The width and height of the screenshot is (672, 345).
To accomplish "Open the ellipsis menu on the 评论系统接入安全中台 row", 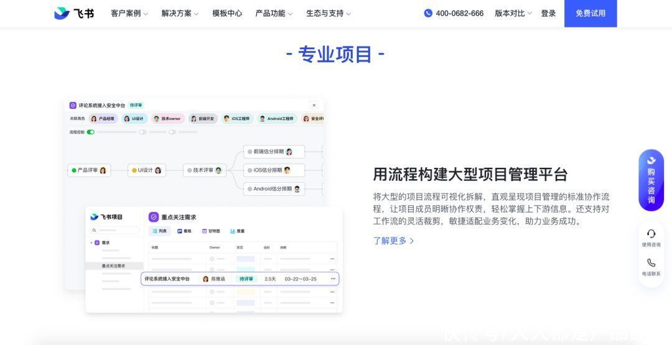I will [x=333, y=279].
